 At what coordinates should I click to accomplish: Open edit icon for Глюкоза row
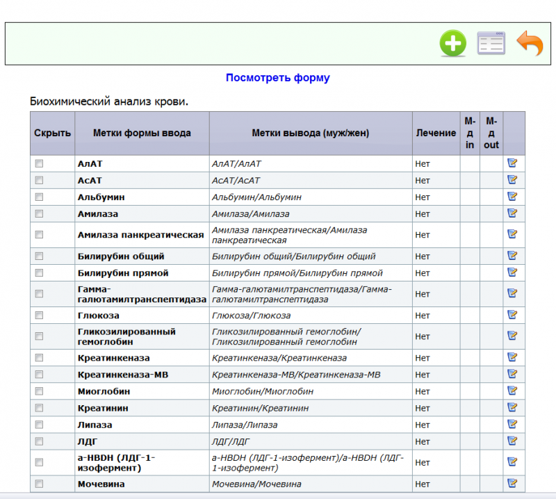513,315
